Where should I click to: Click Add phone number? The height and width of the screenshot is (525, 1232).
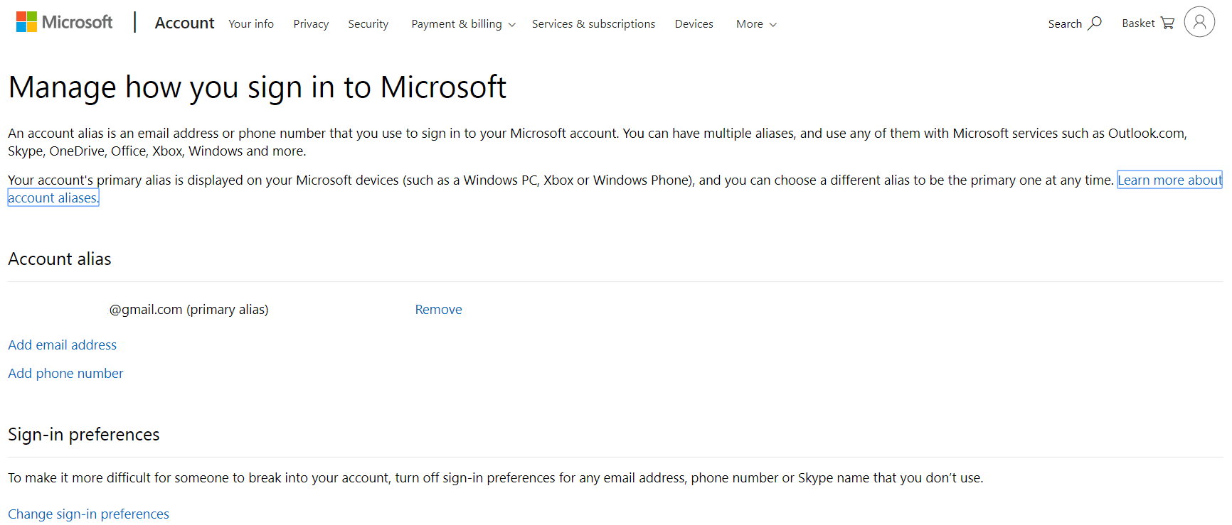pos(65,374)
